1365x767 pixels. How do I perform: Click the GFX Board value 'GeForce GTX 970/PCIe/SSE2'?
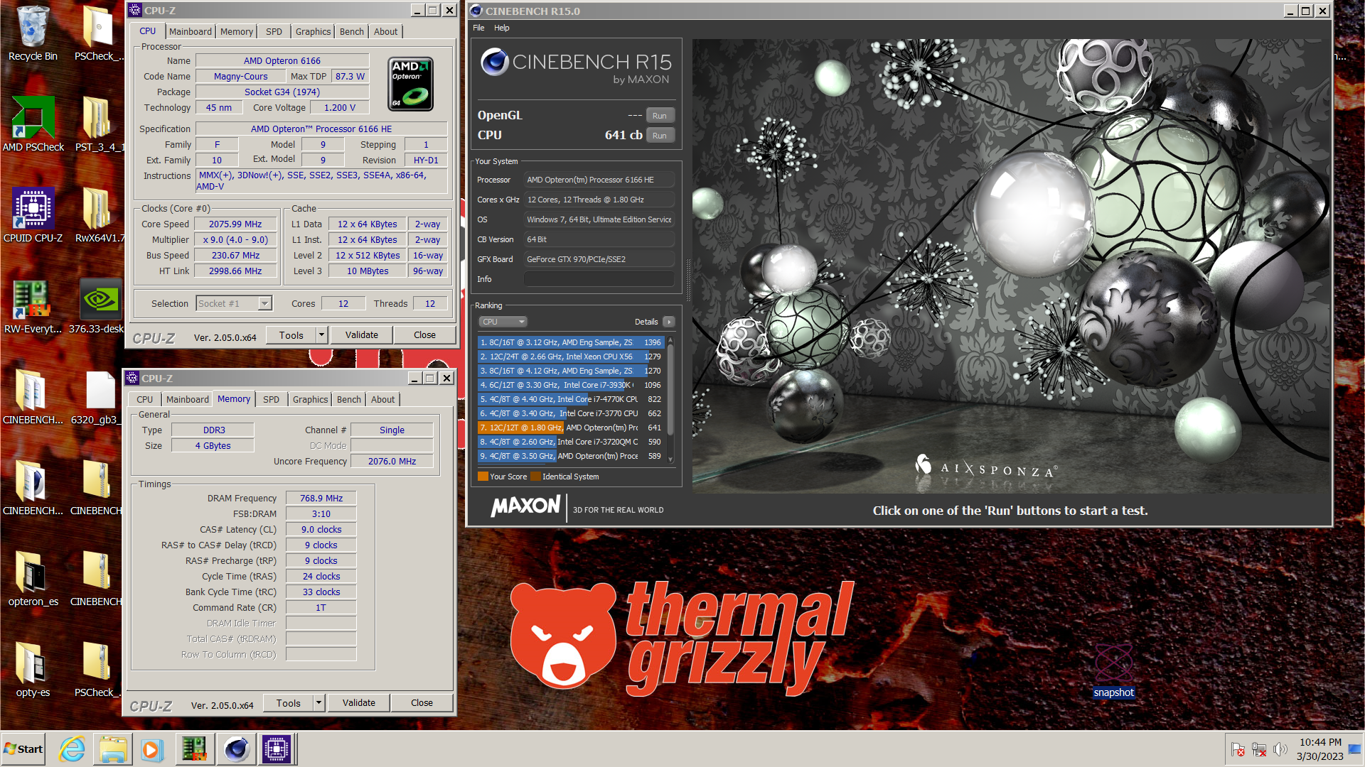(x=599, y=259)
